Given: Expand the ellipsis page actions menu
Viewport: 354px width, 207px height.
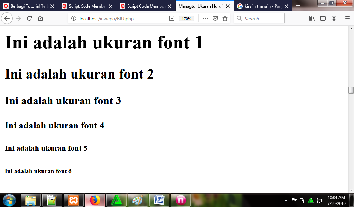Looking at the screenshot, I should click(206, 18).
